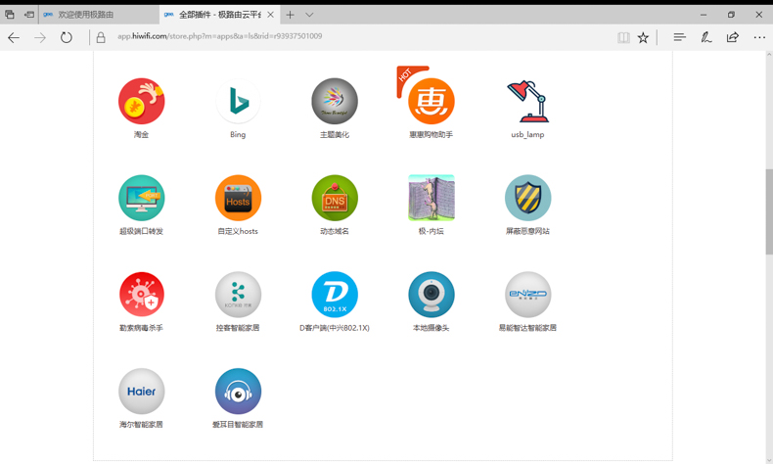
Task: Click the 勒索病毒杀手 plugin icon
Action: (x=141, y=295)
